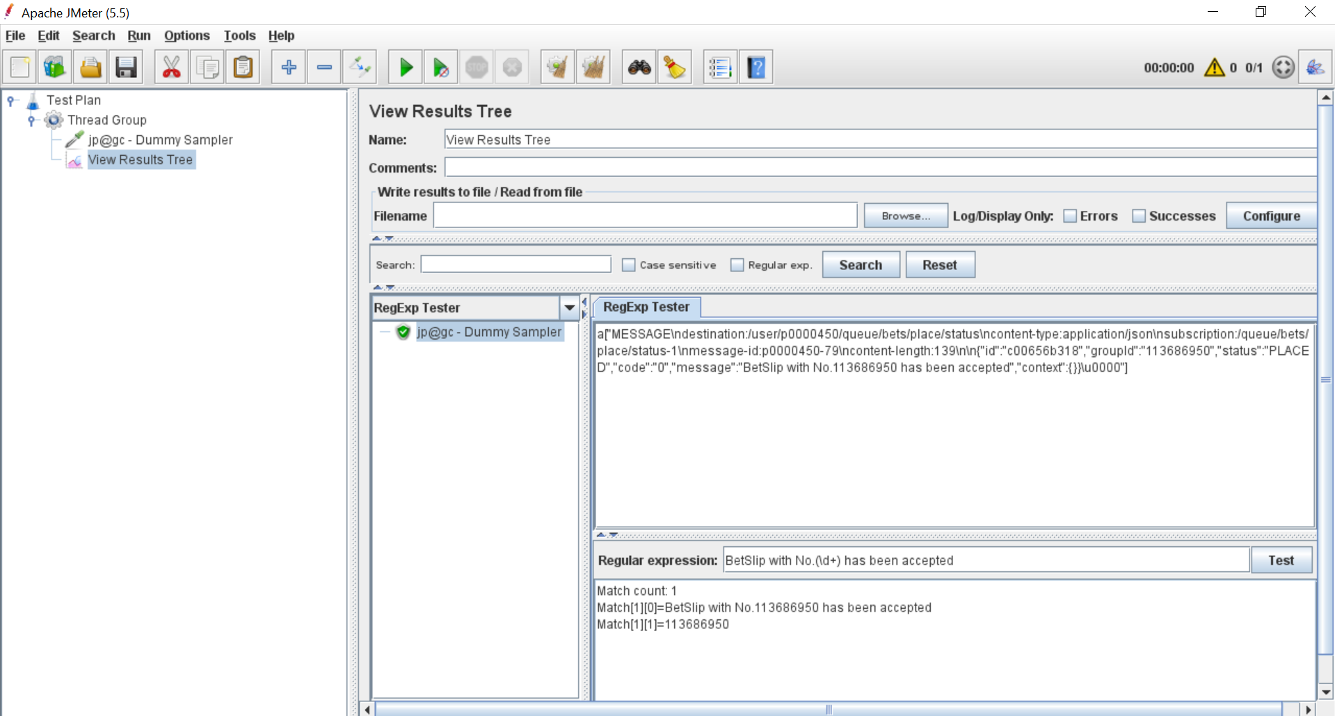Click the Name text field

880,140
